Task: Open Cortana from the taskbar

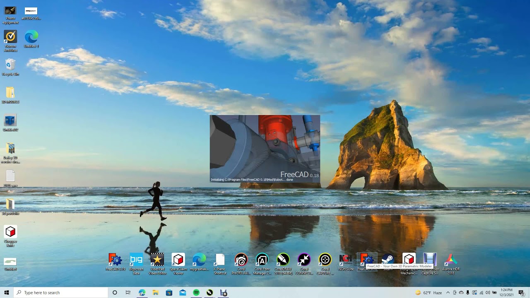Action: tap(115, 293)
